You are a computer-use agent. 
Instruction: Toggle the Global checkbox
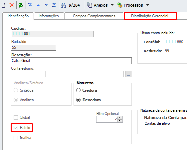tap(16, 117)
